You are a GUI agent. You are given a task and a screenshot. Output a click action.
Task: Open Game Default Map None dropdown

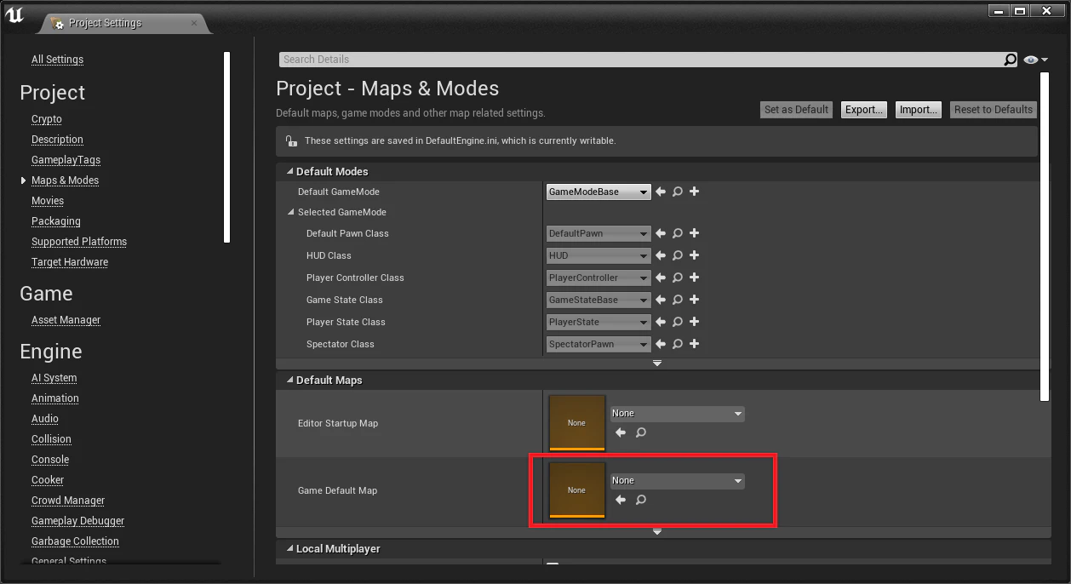click(678, 481)
